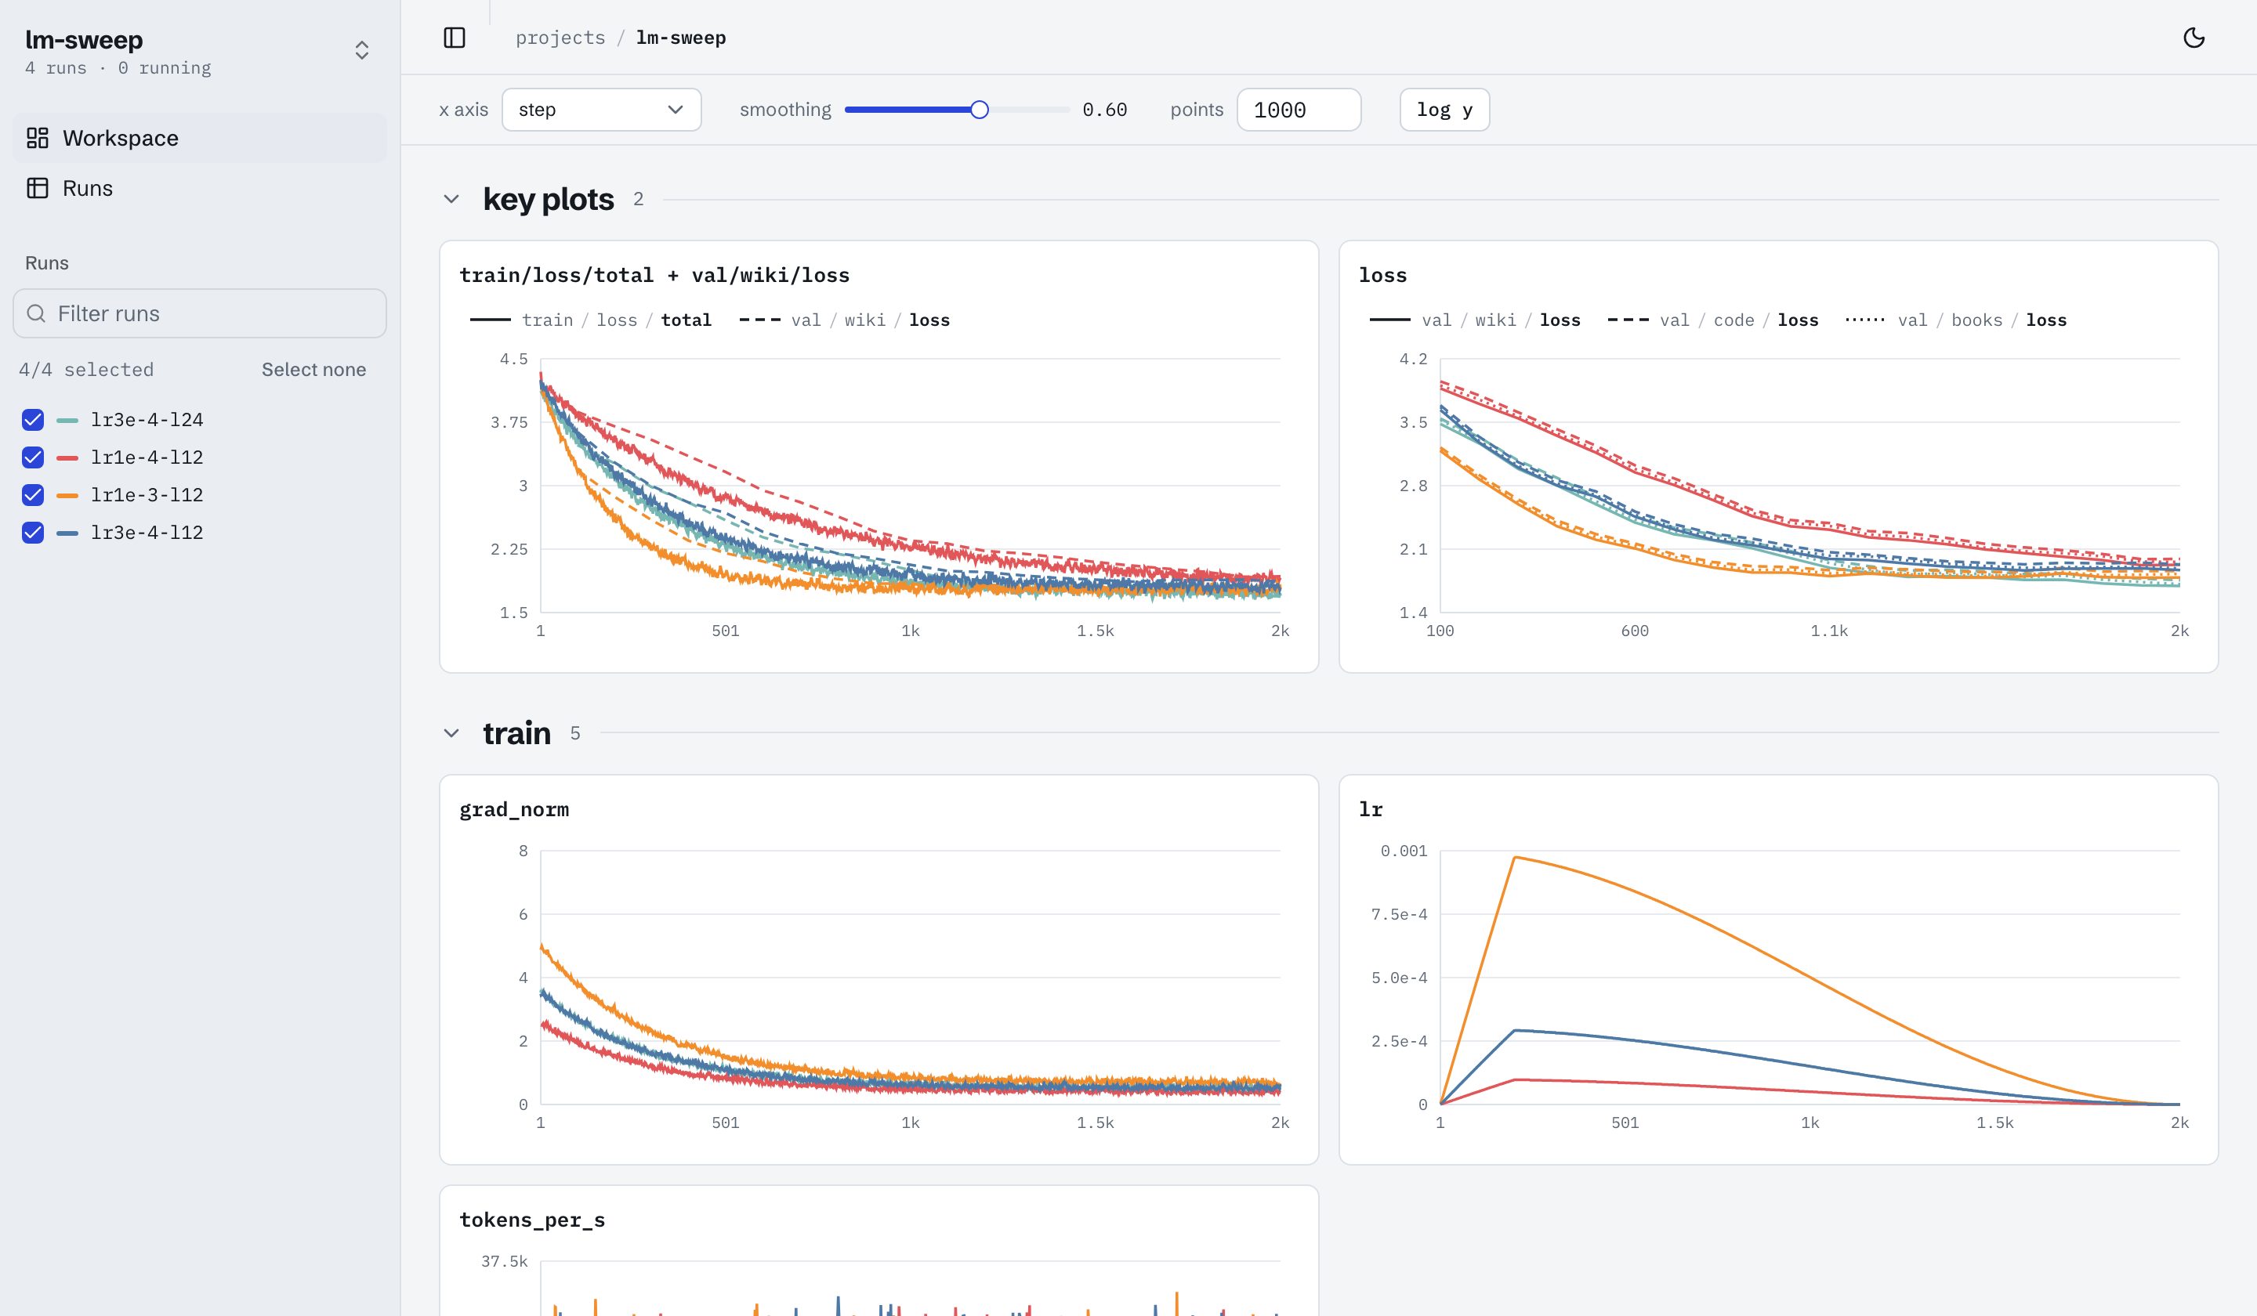Toggle val / wiki / loss legend in first chart
Screen dimensions: 2257x1316
pyautogui.click(x=845, y=320)
